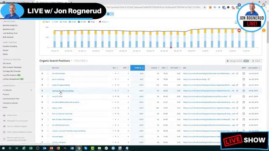Open Site Audit in the sidebar
Image resolution: width=269 pixels, height=151 pixels.
(x=7, y=63)
